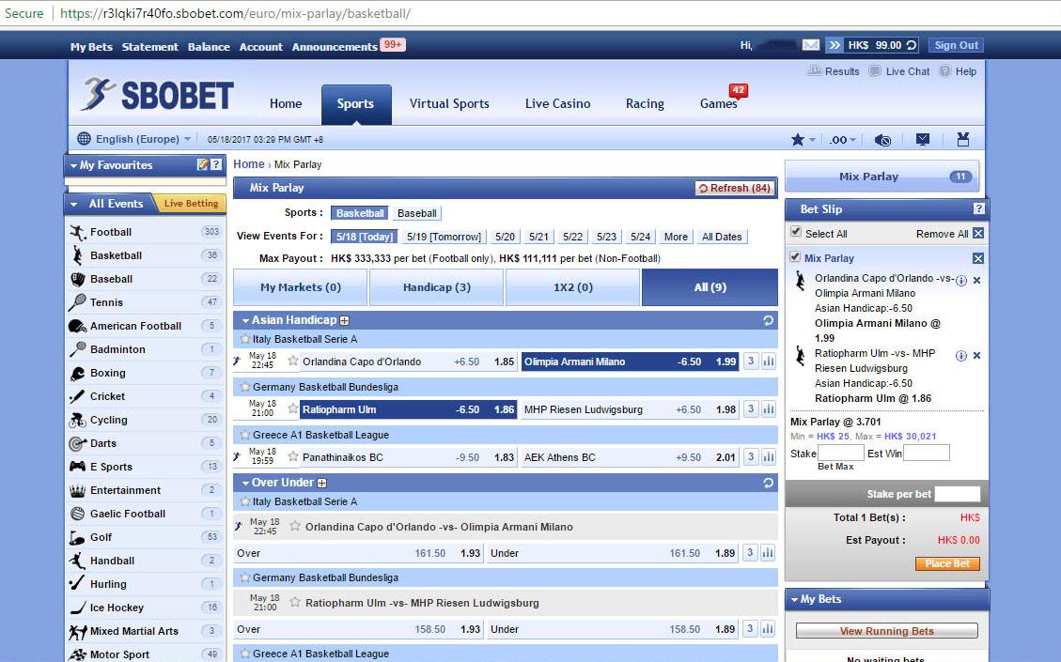Screen dimensions: 1061x662
Task: Select American Football sport icon
Action: (x=77, y=326)
